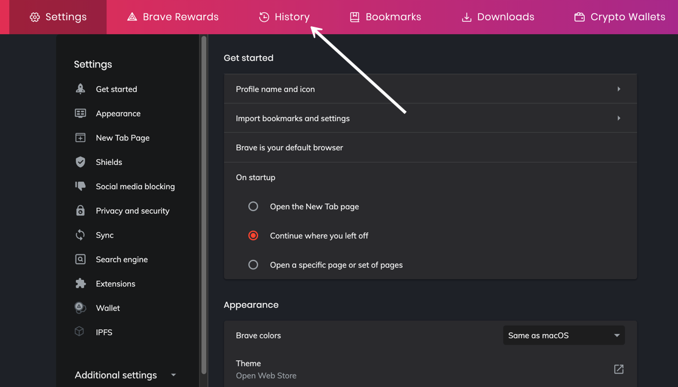
Task: Select the Shields sidebar icon
Action: (x=80, y=162)
